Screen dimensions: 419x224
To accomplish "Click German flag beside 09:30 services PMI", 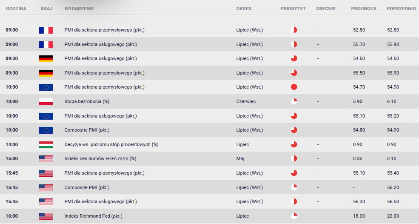I will 46,59.
